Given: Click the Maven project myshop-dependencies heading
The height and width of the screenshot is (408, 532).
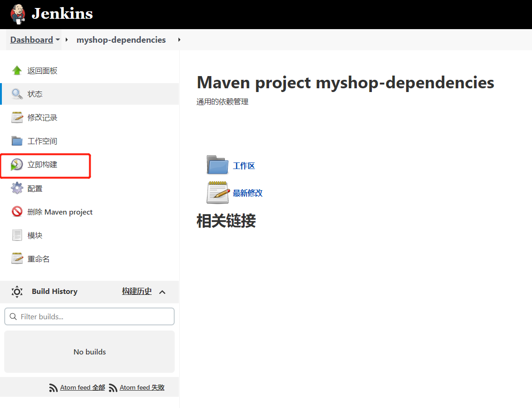Looking at the screenshot, I should [346, 83].
